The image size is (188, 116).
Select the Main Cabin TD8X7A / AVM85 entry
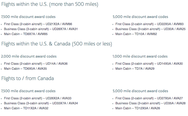coord(26,34)
